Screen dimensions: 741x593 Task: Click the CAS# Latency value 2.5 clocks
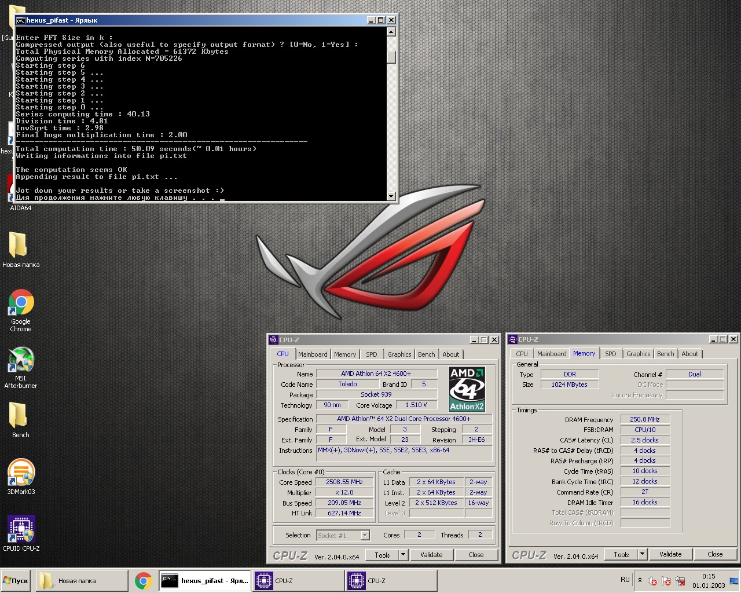645,440
